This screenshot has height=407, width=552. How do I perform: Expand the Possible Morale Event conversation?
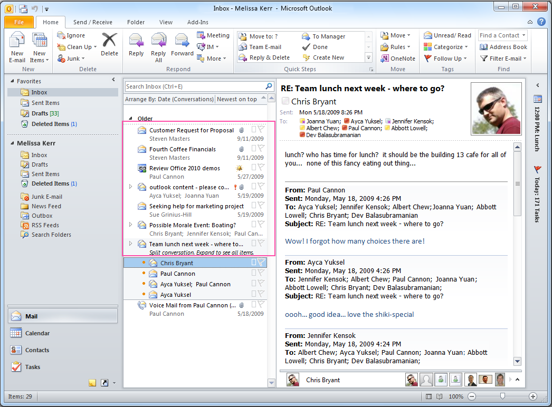pyautogui.click(x=131, y=225)
